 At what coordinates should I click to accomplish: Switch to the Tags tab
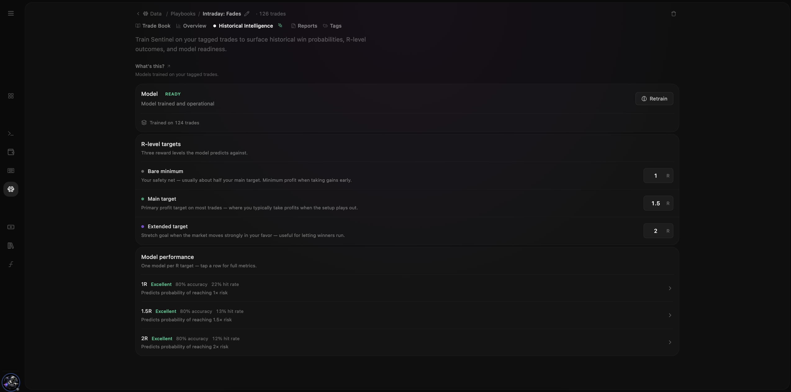332,26
